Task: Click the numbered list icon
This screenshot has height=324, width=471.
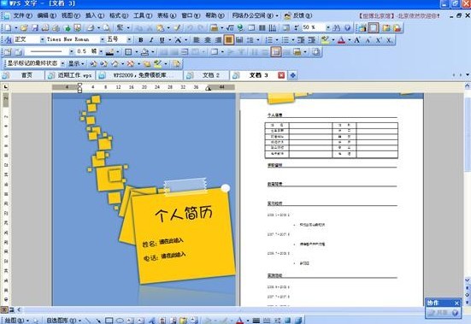Action: pos(269,40)
